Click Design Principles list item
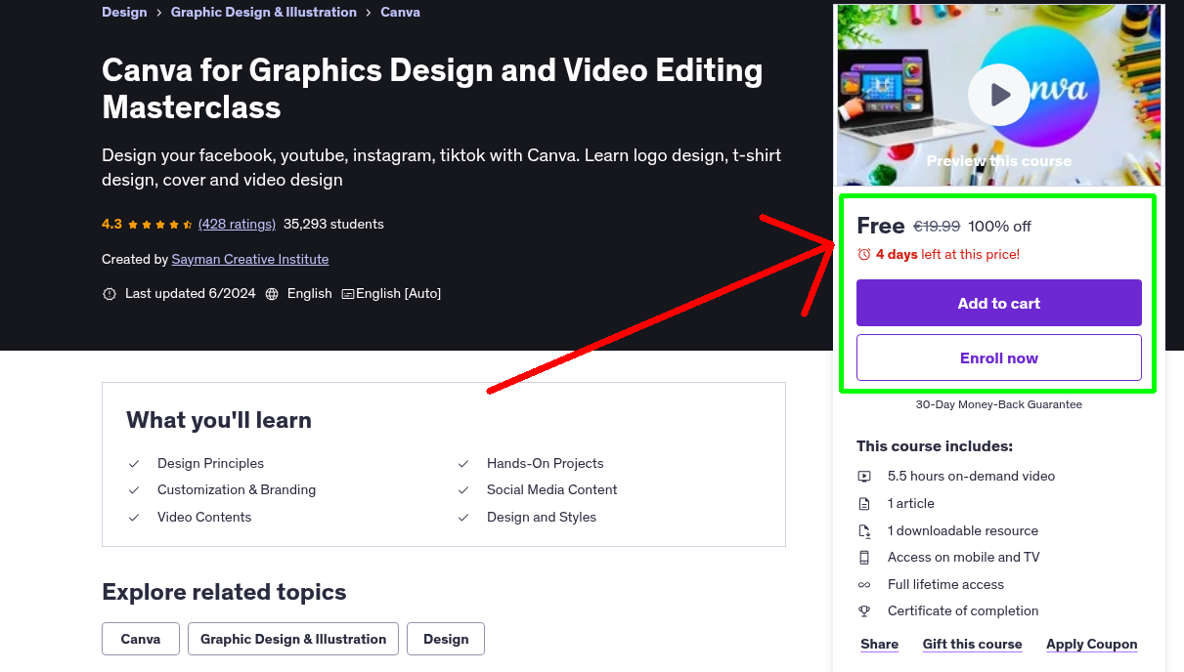Viewport: 1184px width, 672px height. pos(210,463)
